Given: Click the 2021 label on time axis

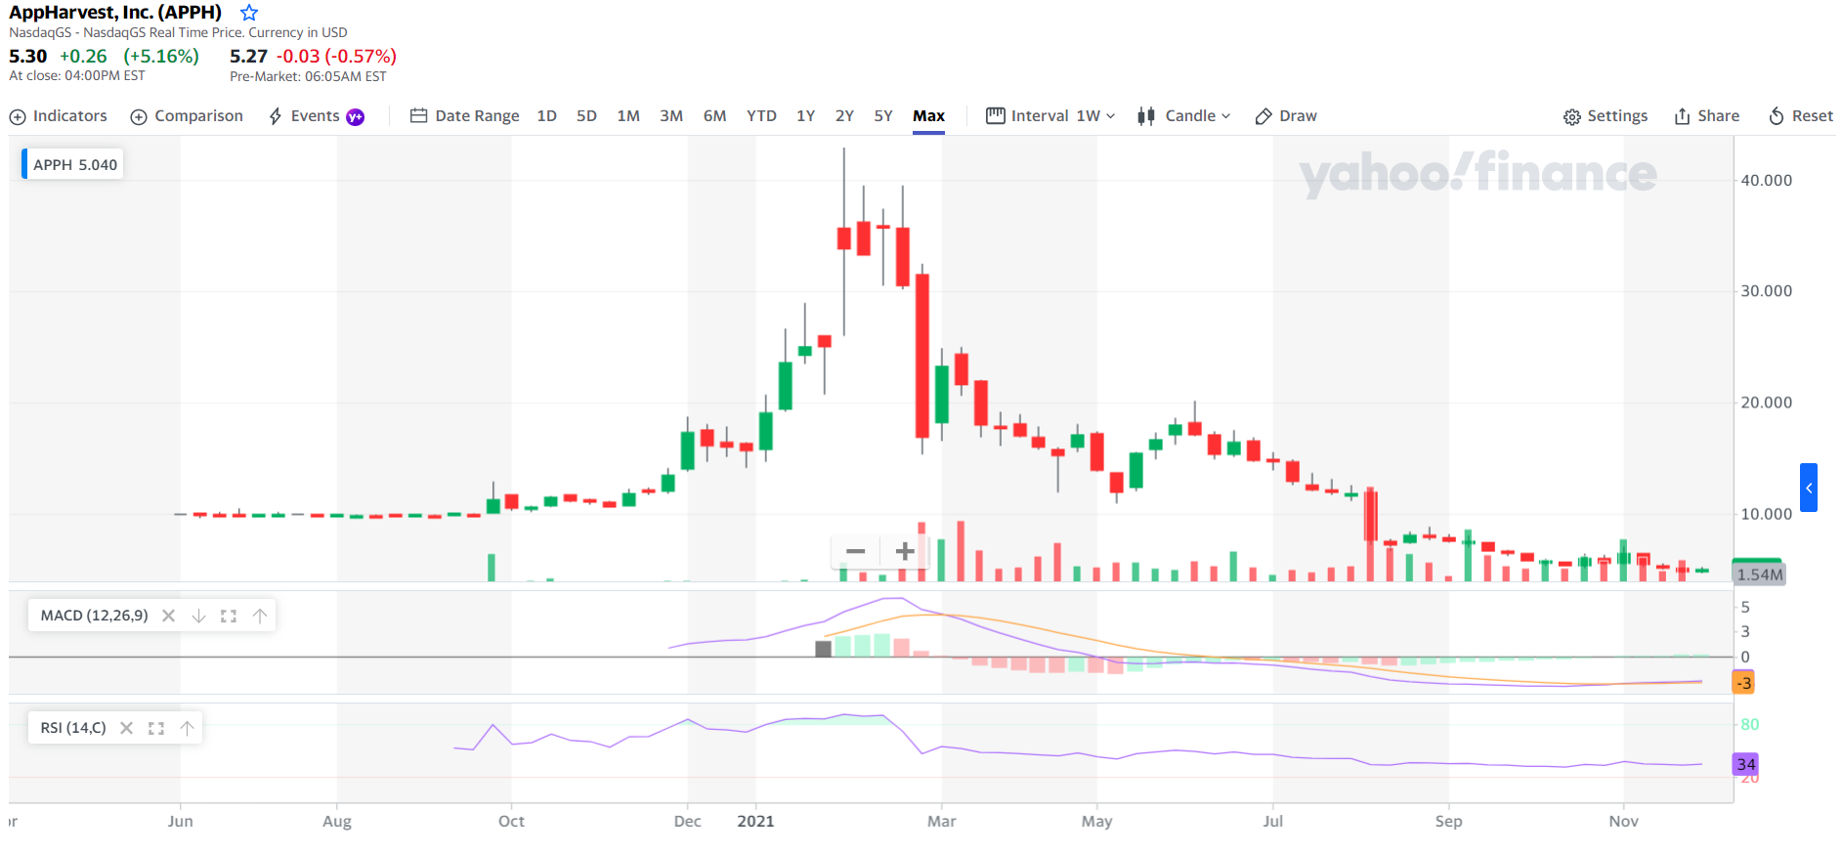Looking at the screenshot, I should [755, 821].
